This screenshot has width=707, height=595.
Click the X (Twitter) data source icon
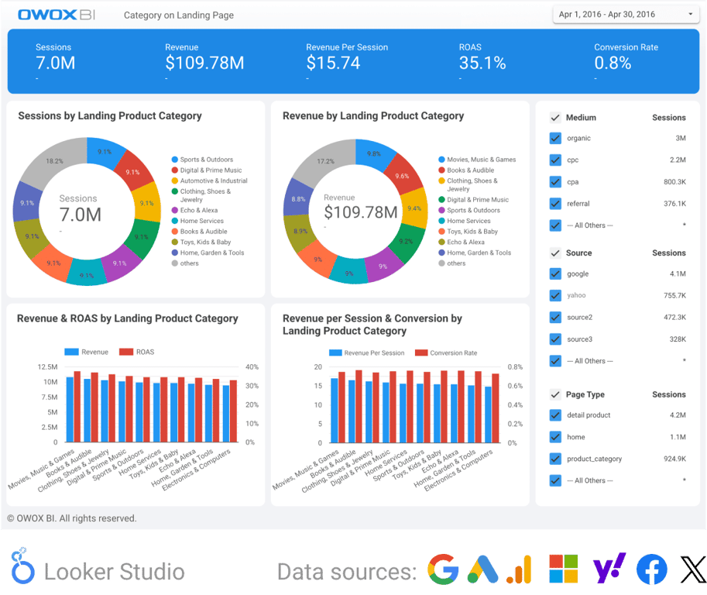point(693,569)
